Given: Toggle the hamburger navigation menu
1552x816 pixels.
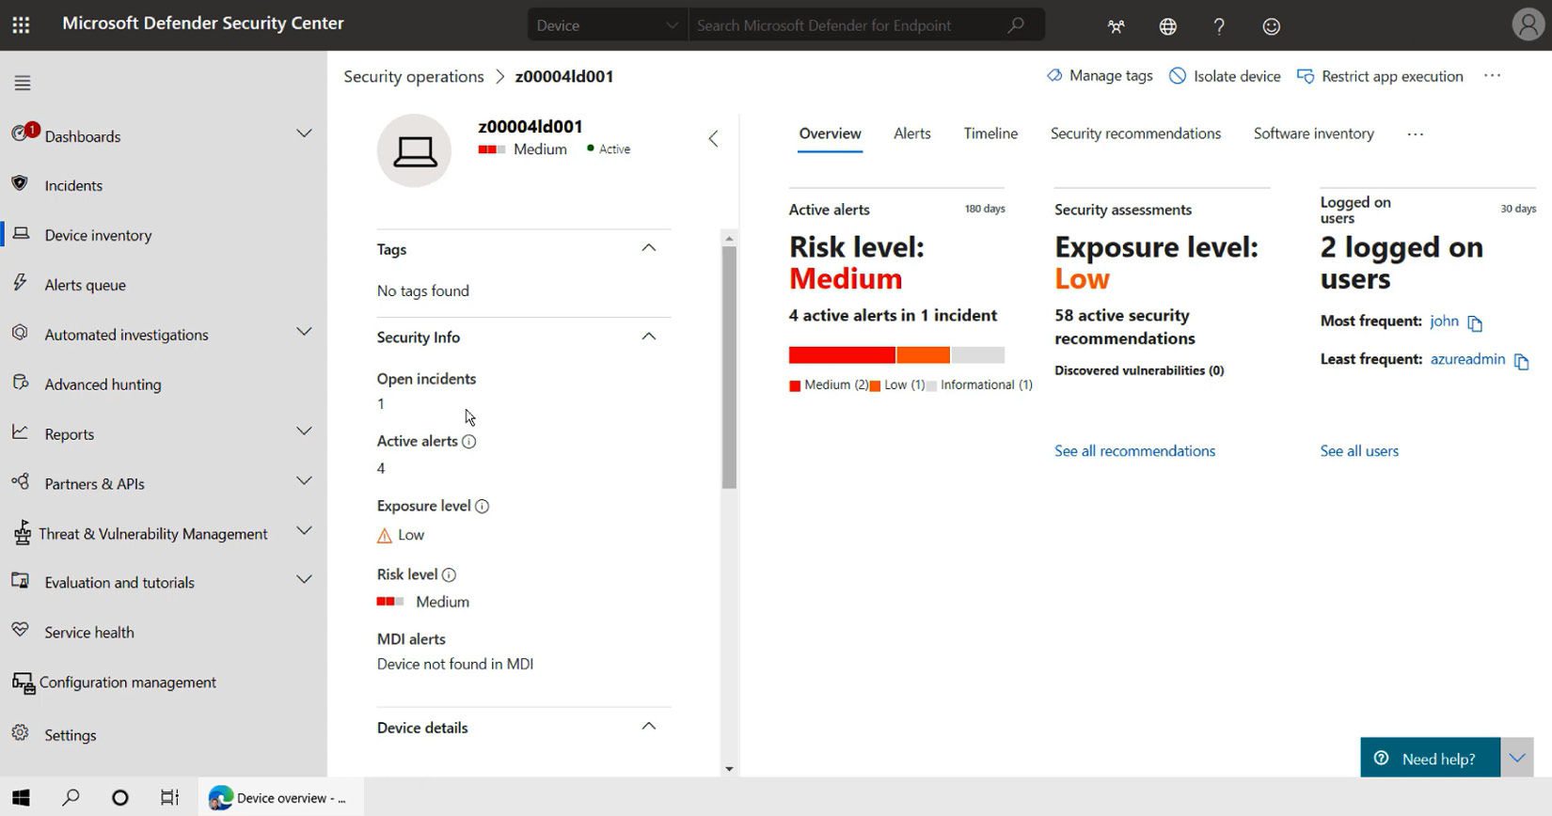Looking at the screenshot, I should [23, 83].
